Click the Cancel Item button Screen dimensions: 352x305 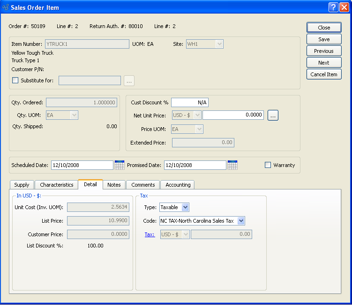pyautogui.click(x=324, y=74)
